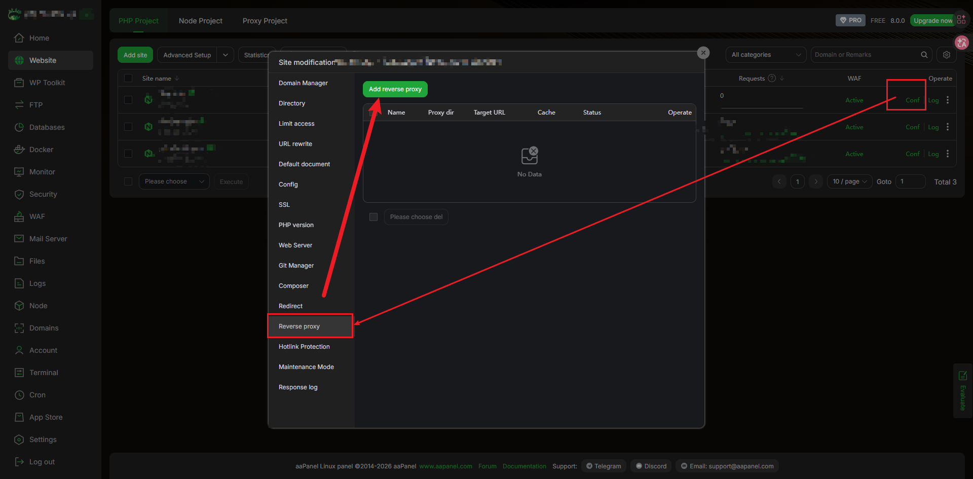Click the Goto page number field

click(x=910, y=181)
